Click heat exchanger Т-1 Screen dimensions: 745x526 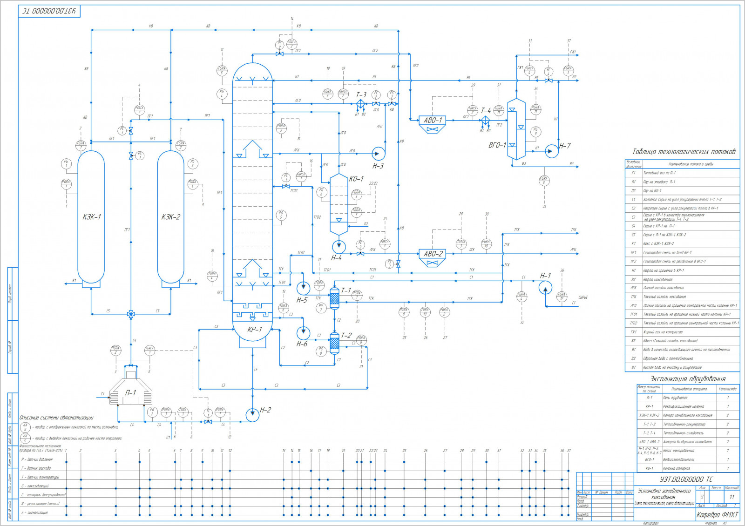pyautogui.click(x=334, y=298)
